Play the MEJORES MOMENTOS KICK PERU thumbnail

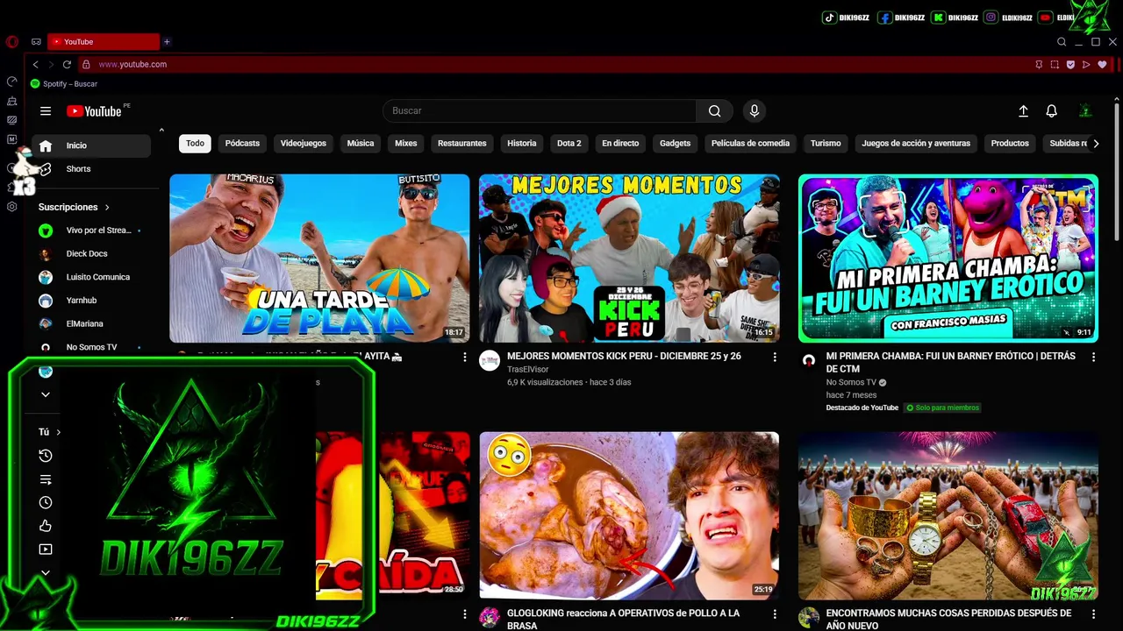[x=629, y=258]
